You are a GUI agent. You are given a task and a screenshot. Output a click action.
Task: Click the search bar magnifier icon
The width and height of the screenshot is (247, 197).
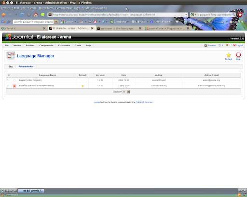tap(233, 14)
